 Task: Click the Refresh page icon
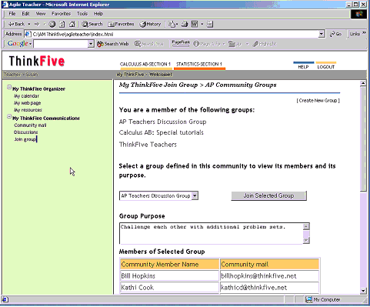tap(62, 24)
